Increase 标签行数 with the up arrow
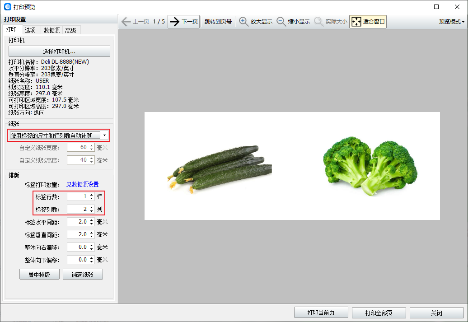The height and width of the screenshot is (322, 468). coord(92,195)
